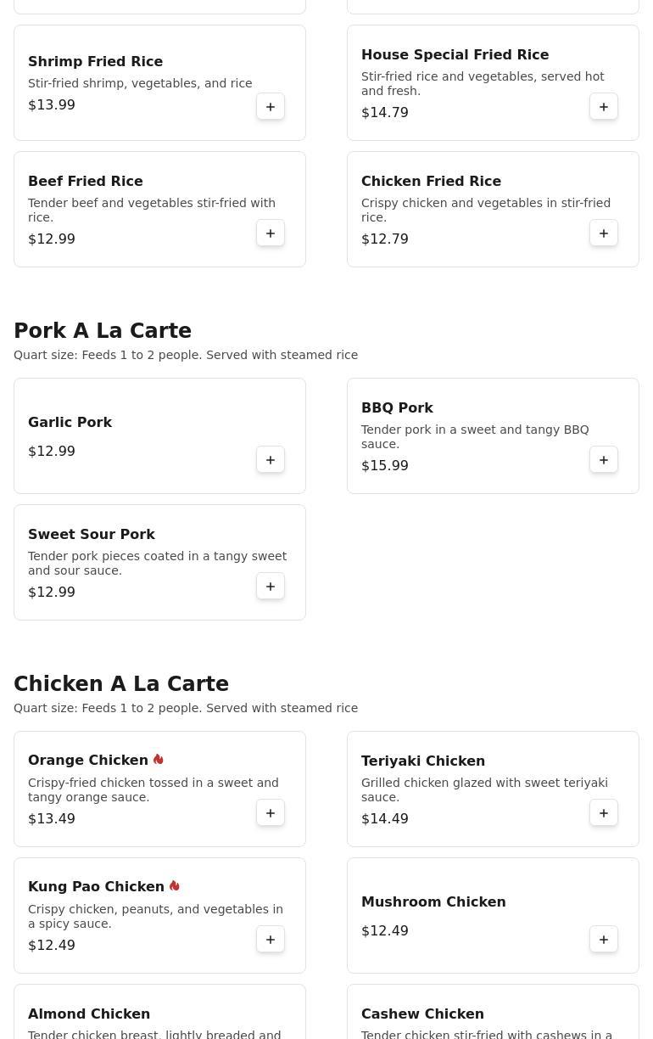Add Shrimp Fried Rice to cart
This screenshot has height=1039, width=653.
pyautogui.click(x=271, y=107)
